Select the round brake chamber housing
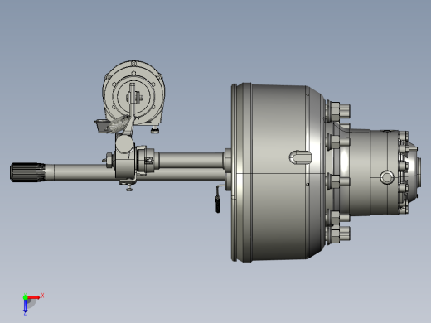431x323 pixels. pos(134,93)
